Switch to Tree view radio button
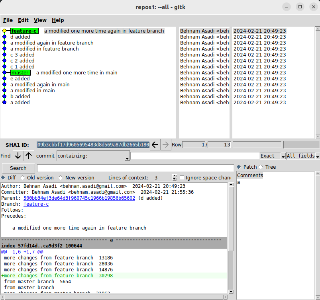 261,167
